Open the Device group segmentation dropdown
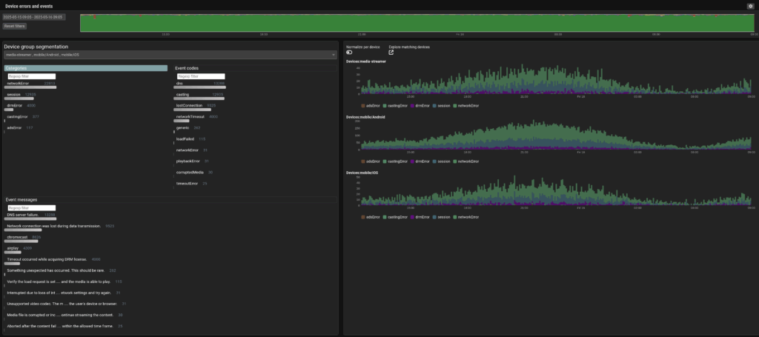759x337 pixels. (x=170, y=54)
